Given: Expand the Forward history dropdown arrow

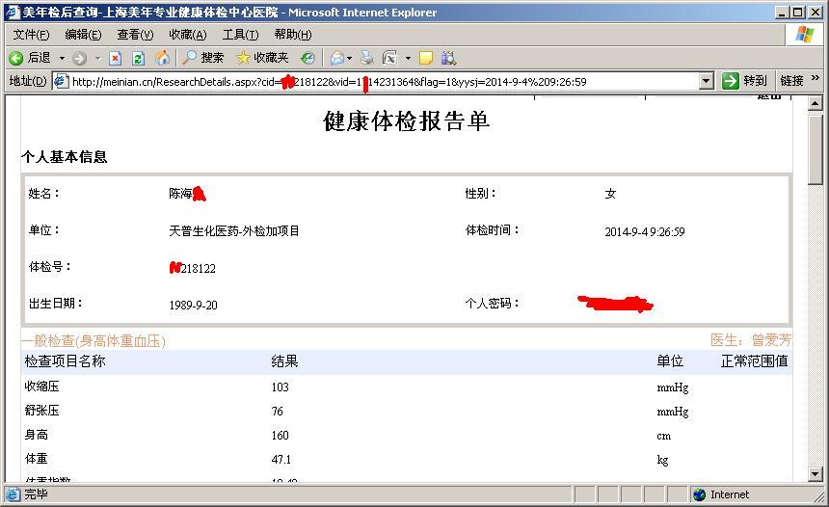Looking at the screenshot, I should point(97,58).
